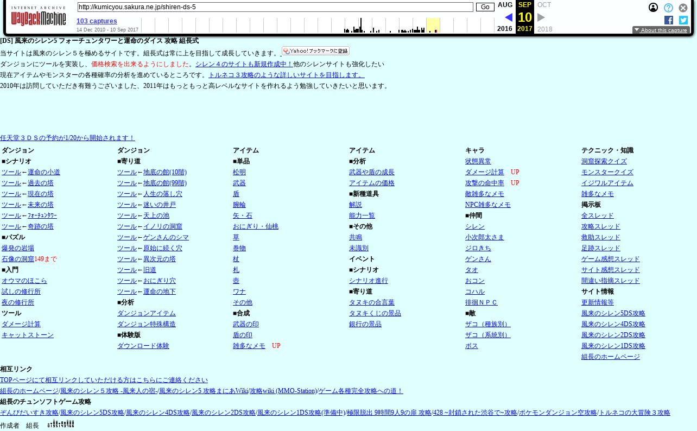Open the トルネコ３攻略 reference link
Viewport: 697px width, 431px height.
(x=287, y=75)
